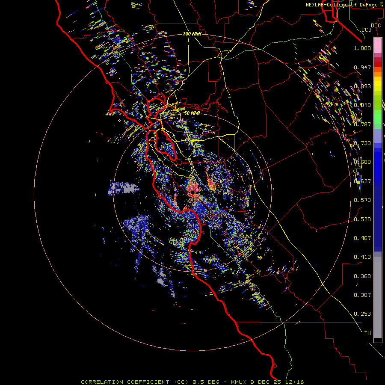Click the 0.627 color scale value
The height and width of the screenshot is (385, 385).
click(x=362, y=181)
